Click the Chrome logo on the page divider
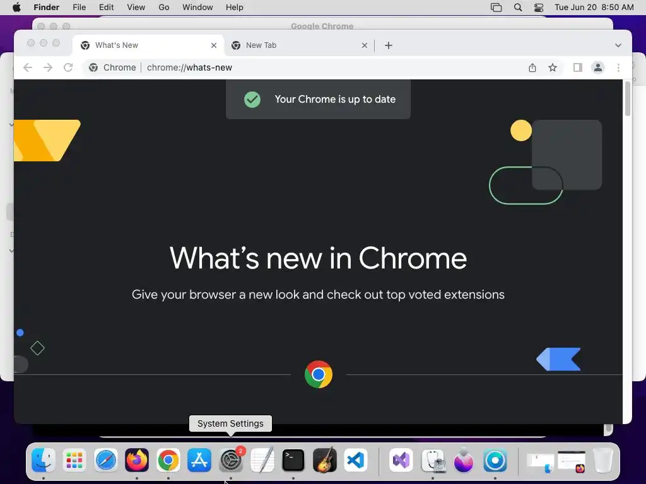 pos(319,374)
